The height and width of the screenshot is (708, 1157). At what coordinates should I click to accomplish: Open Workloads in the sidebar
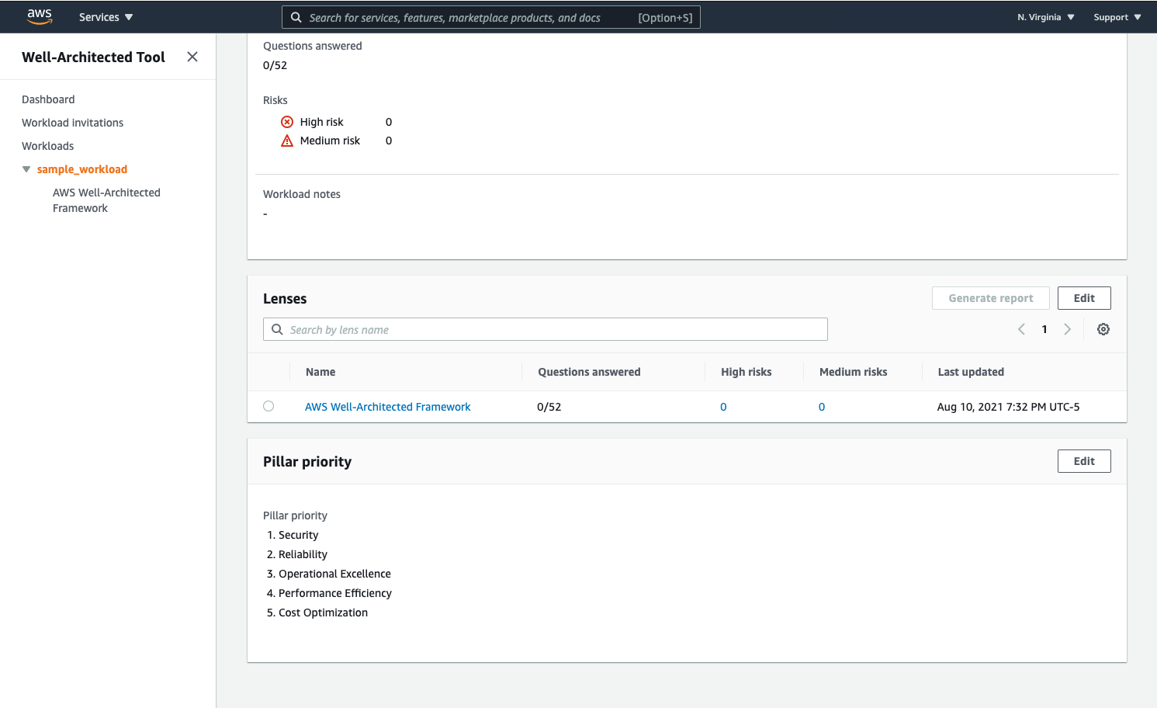47,146
